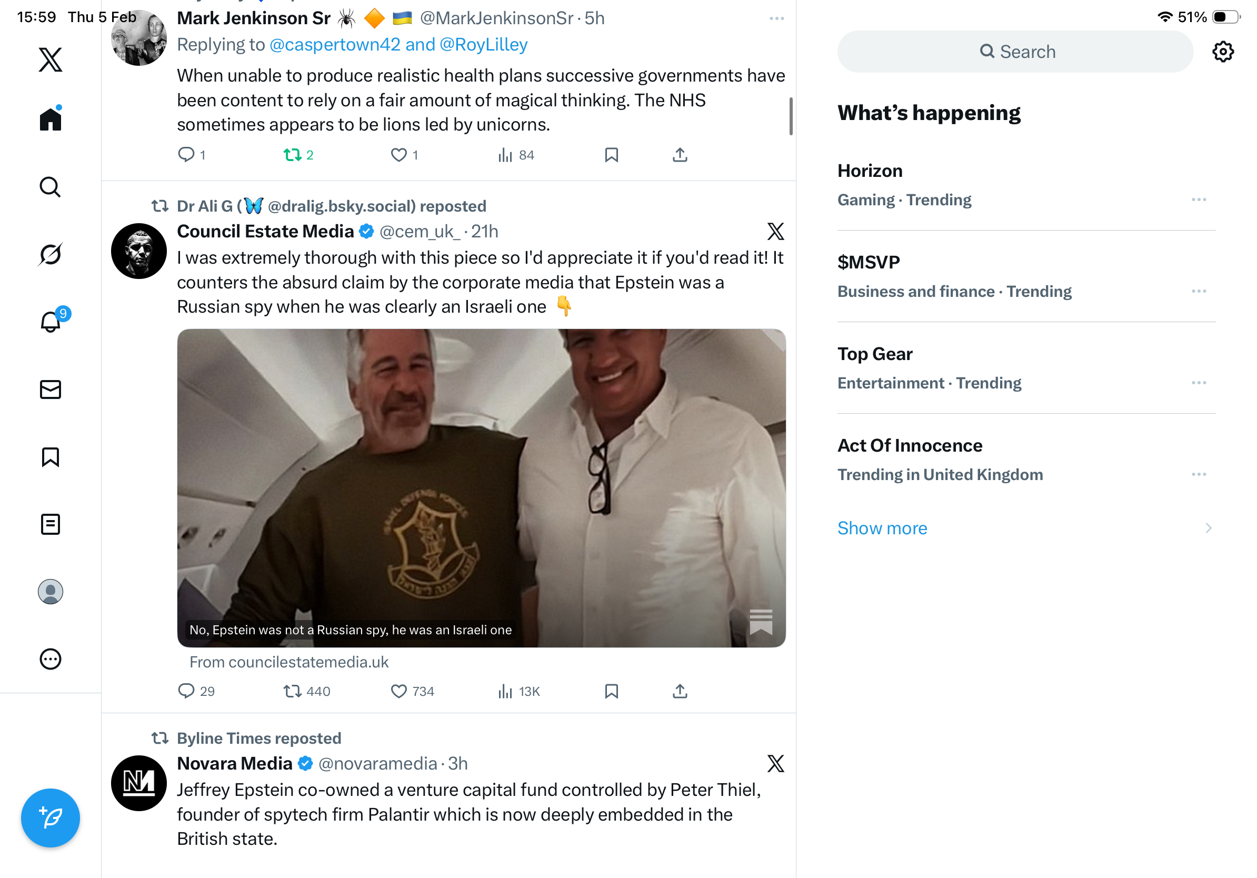This screenshot has width=1257, height=878.
Task: Open options for Horizon trend
Action: [1199, 200]
